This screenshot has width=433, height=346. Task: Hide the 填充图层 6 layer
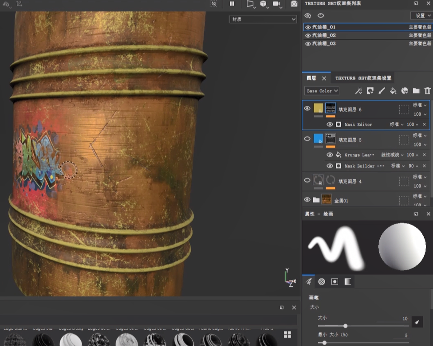click(x=307, y=109)
